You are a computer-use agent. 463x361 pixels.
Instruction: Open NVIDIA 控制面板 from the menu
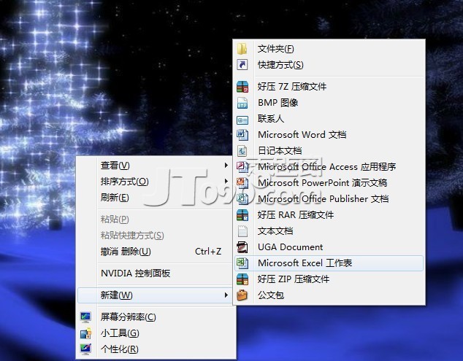click(155, 273)
